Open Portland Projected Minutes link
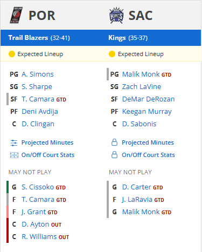 click(47, 142)
